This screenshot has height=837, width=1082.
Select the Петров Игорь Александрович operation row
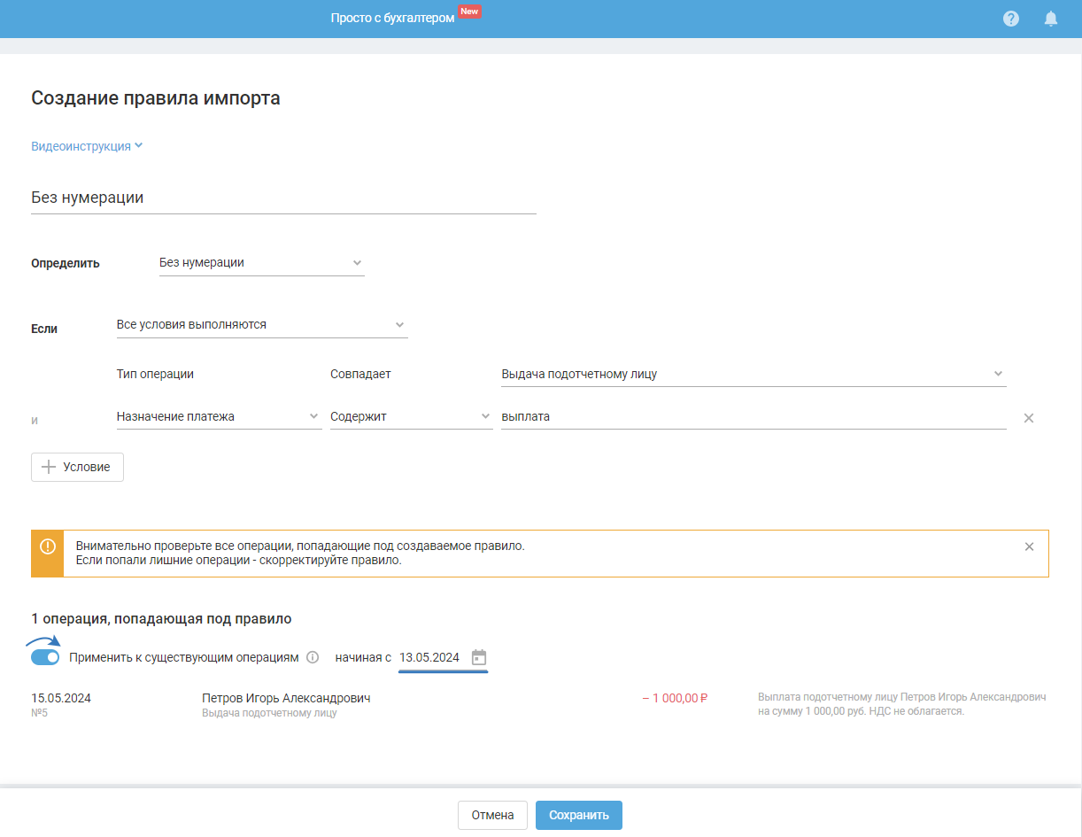point(286,698)
